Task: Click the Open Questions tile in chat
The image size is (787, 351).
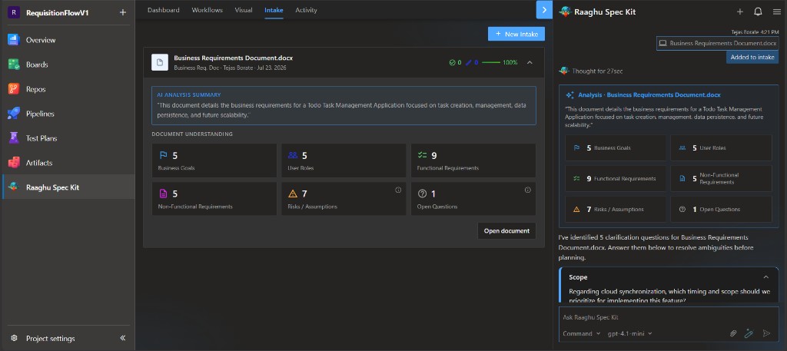Action: click(x=721, y=209)
